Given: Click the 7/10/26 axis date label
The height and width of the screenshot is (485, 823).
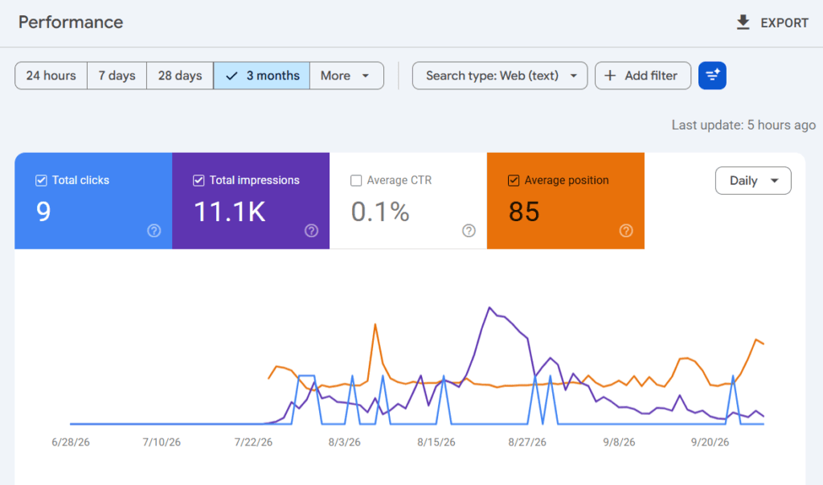Looking at the screenshot, I should (162, 442).
